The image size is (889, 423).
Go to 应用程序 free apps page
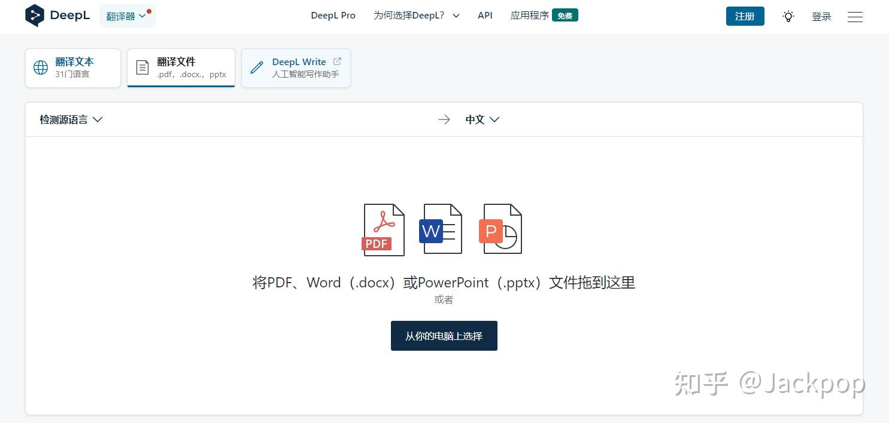[x=544, y=16]
